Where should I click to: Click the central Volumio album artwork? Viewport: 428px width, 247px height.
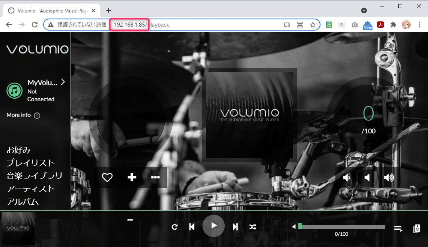tap(250, 115)
